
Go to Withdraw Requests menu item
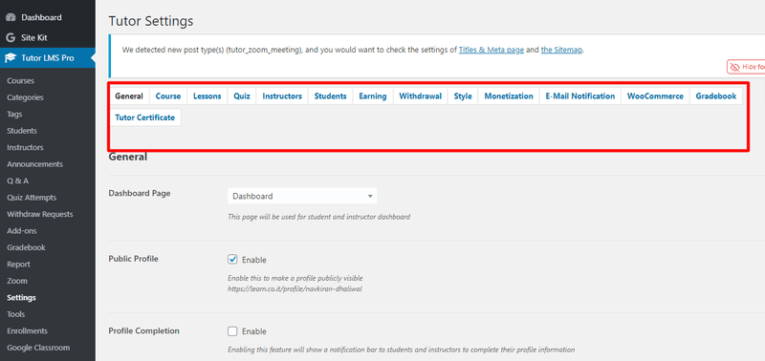click(39, 214)
